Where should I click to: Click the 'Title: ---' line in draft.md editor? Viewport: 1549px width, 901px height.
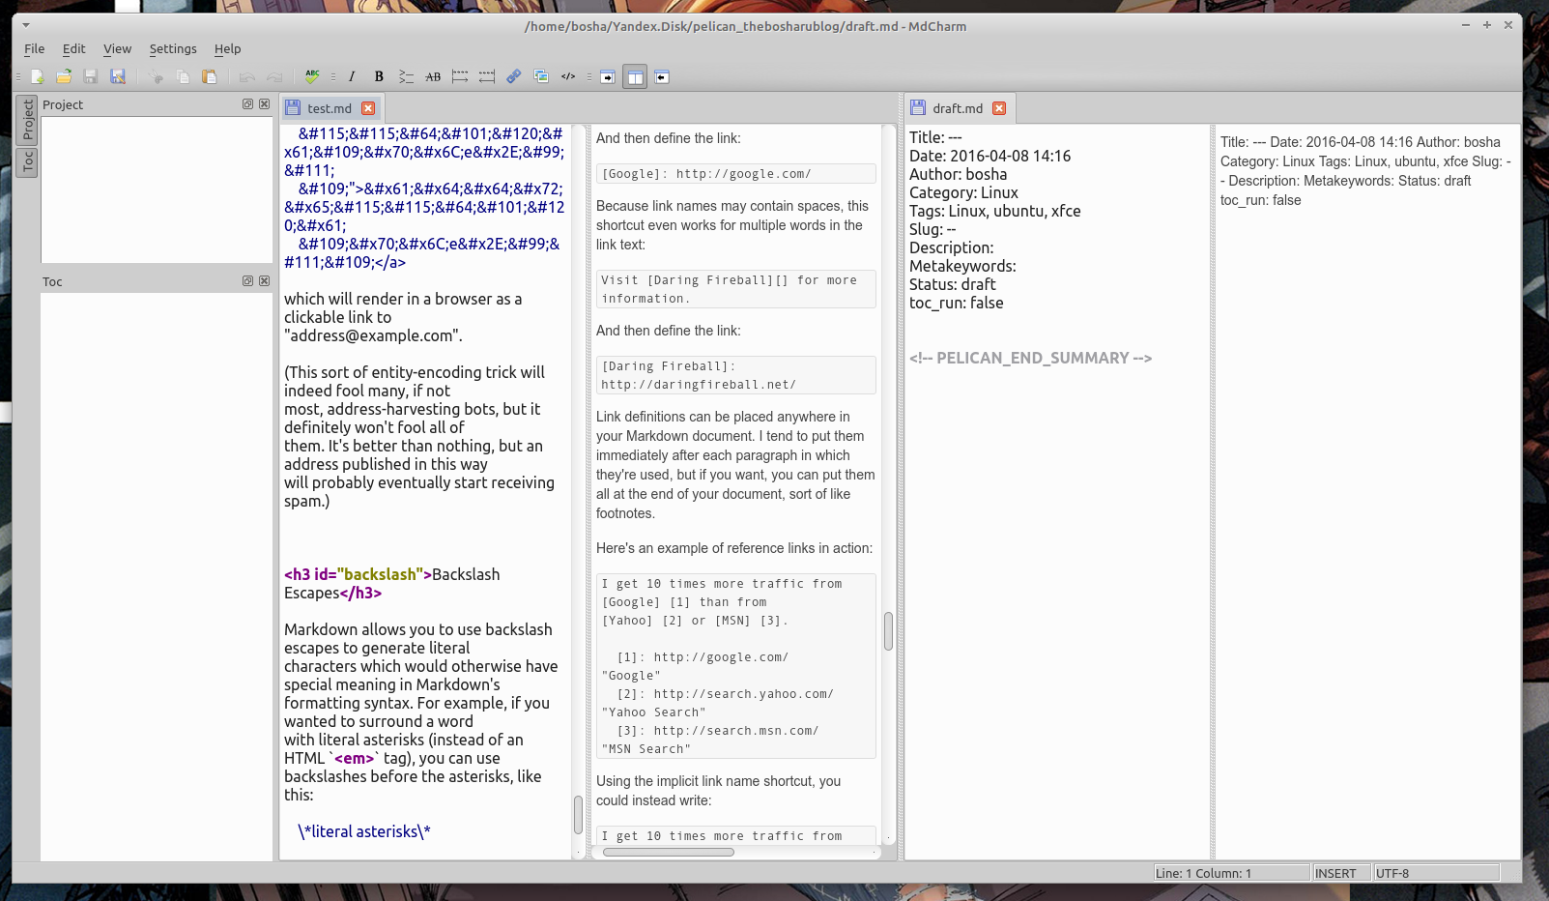tap(935, 137)
